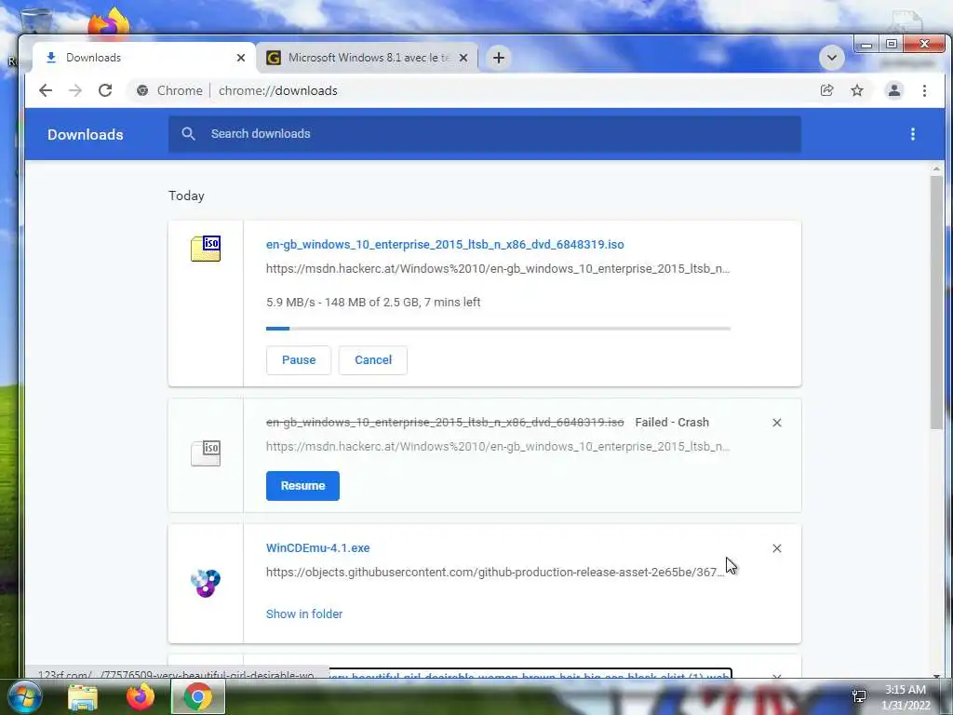The image size is (953, 715).
Task: Switch to Microsoft Windows 8.1 tab
Action: coord(367,58)
